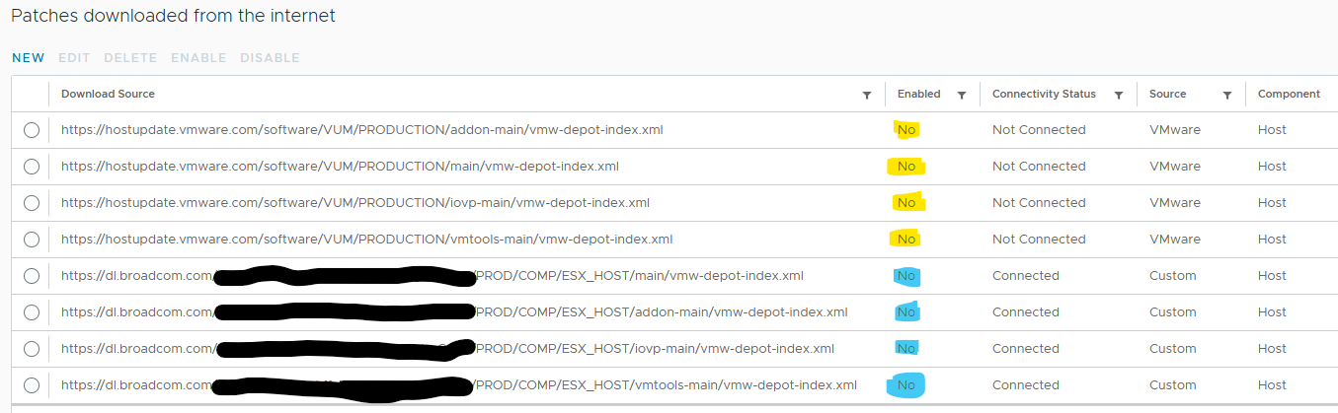Sort by Enabled column header
This screenshot has height=413, width=1338.
pos(918,94)
